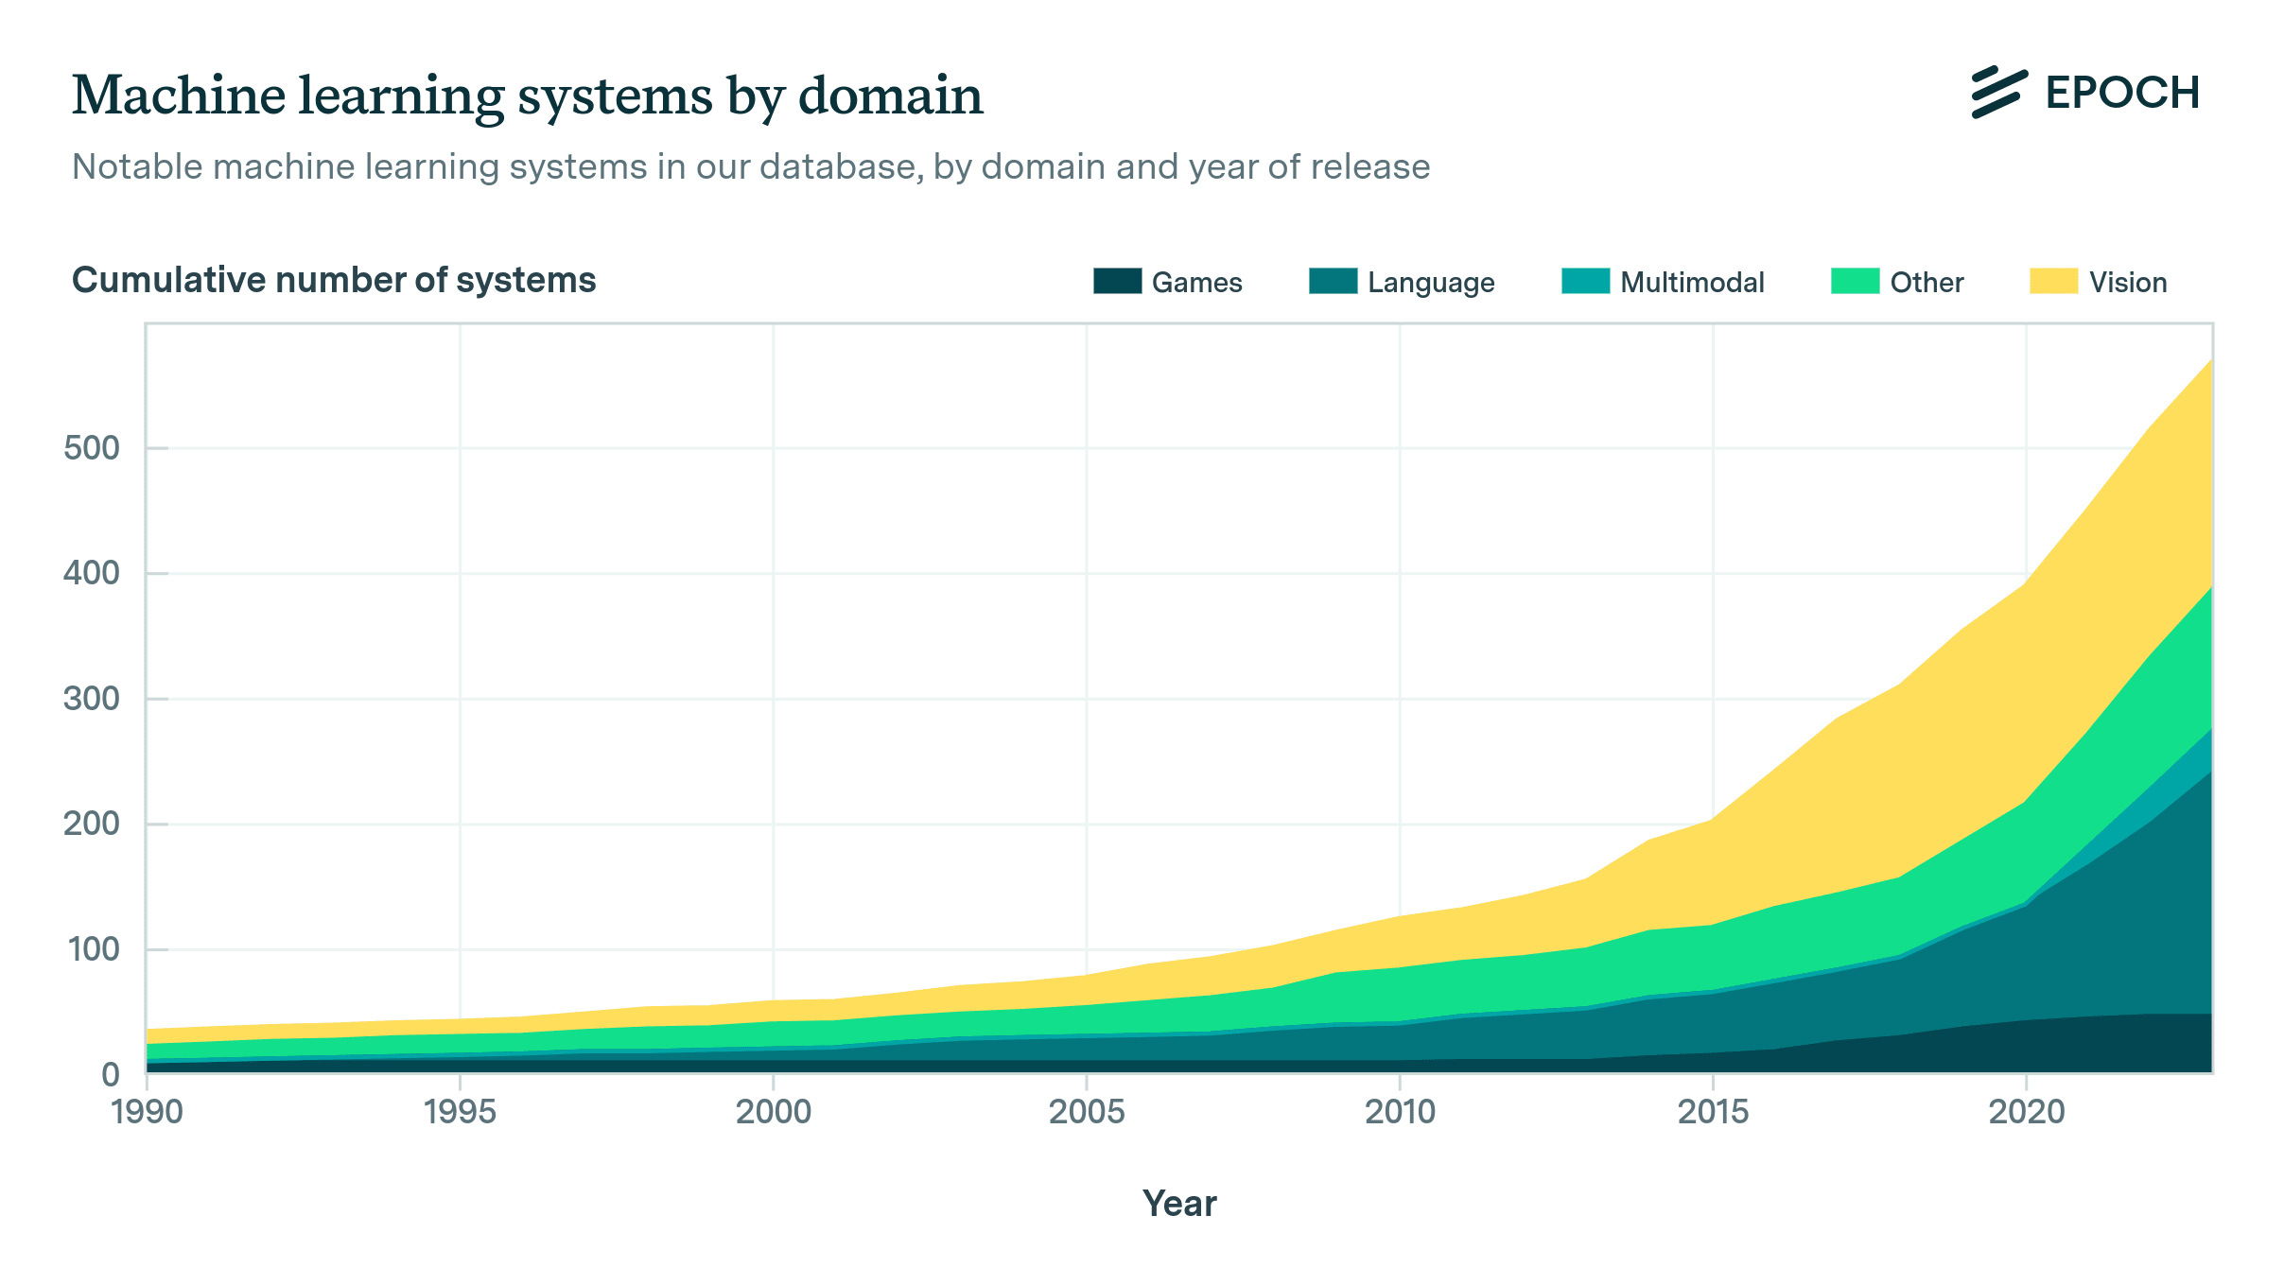Toggle the Language legend label
The width and height of the screenshot is (2284, 1285).
tap(1431, 283)
